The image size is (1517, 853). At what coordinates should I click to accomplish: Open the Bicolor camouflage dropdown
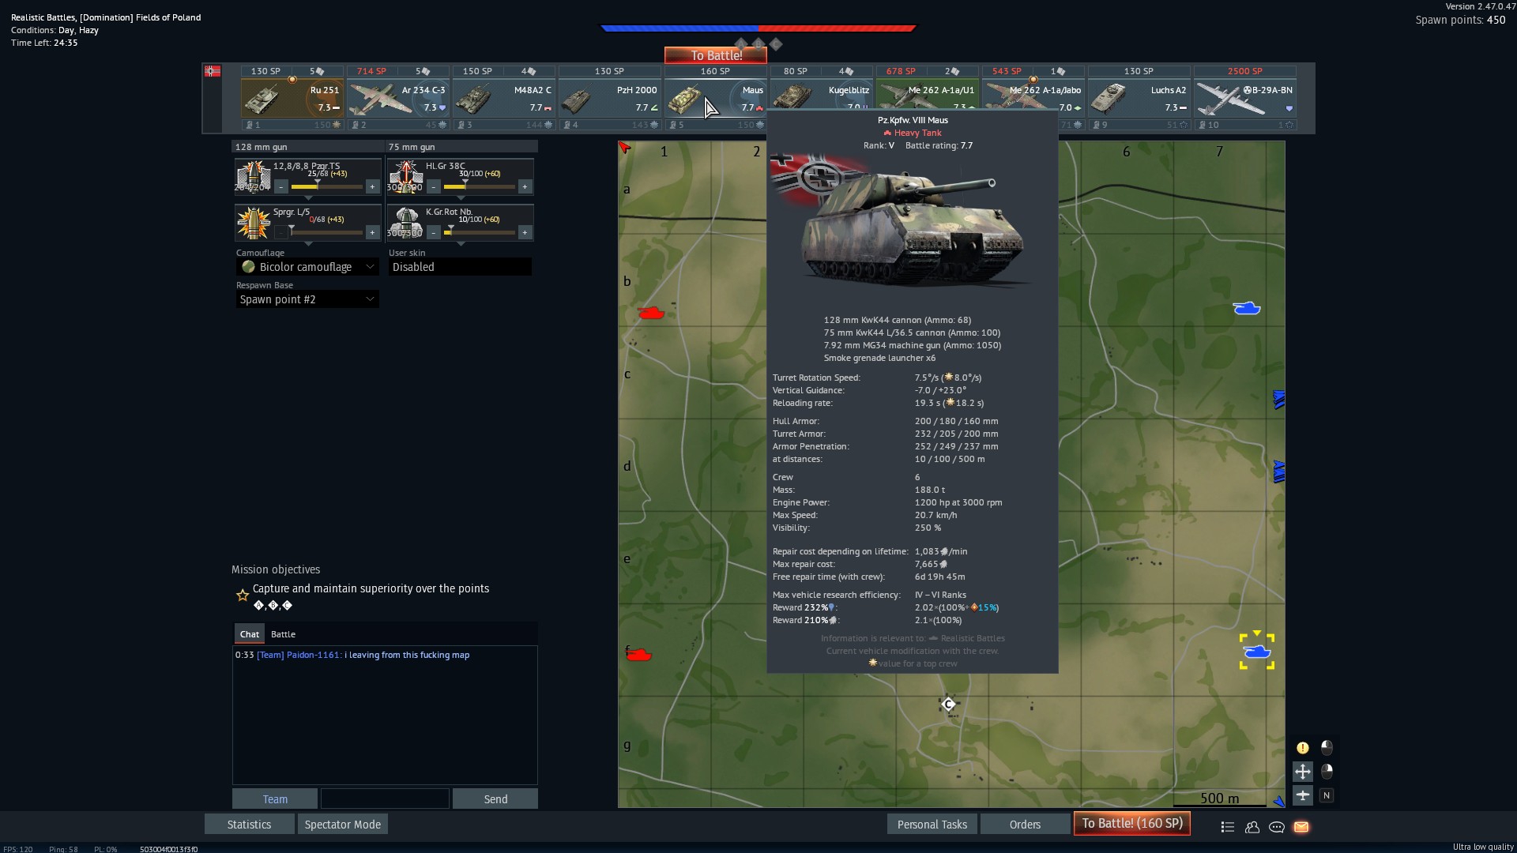tap(307, 267)
